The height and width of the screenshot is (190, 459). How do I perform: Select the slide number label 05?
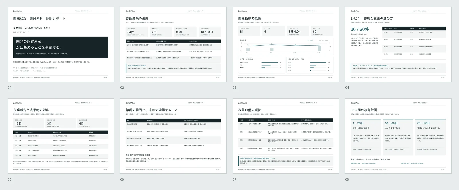pyautogui.click(x=10, y=179)
